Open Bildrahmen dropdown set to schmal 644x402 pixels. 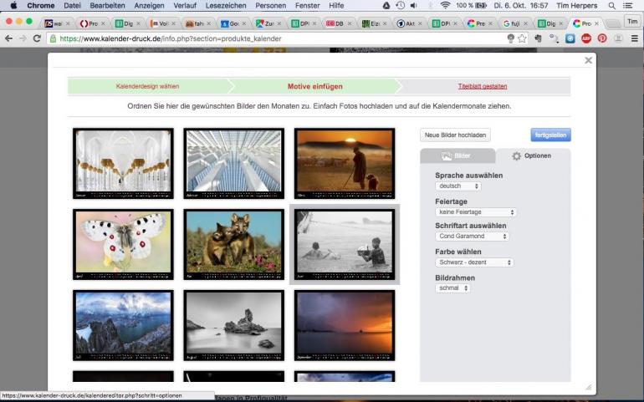point(452,288)
